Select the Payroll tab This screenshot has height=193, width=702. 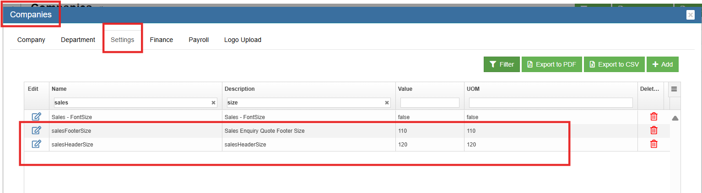(x=199, y=40)
